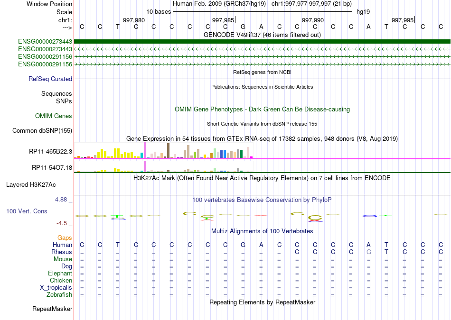Click the orange Gaps label
451x320 pixels.
pos(65,238)
